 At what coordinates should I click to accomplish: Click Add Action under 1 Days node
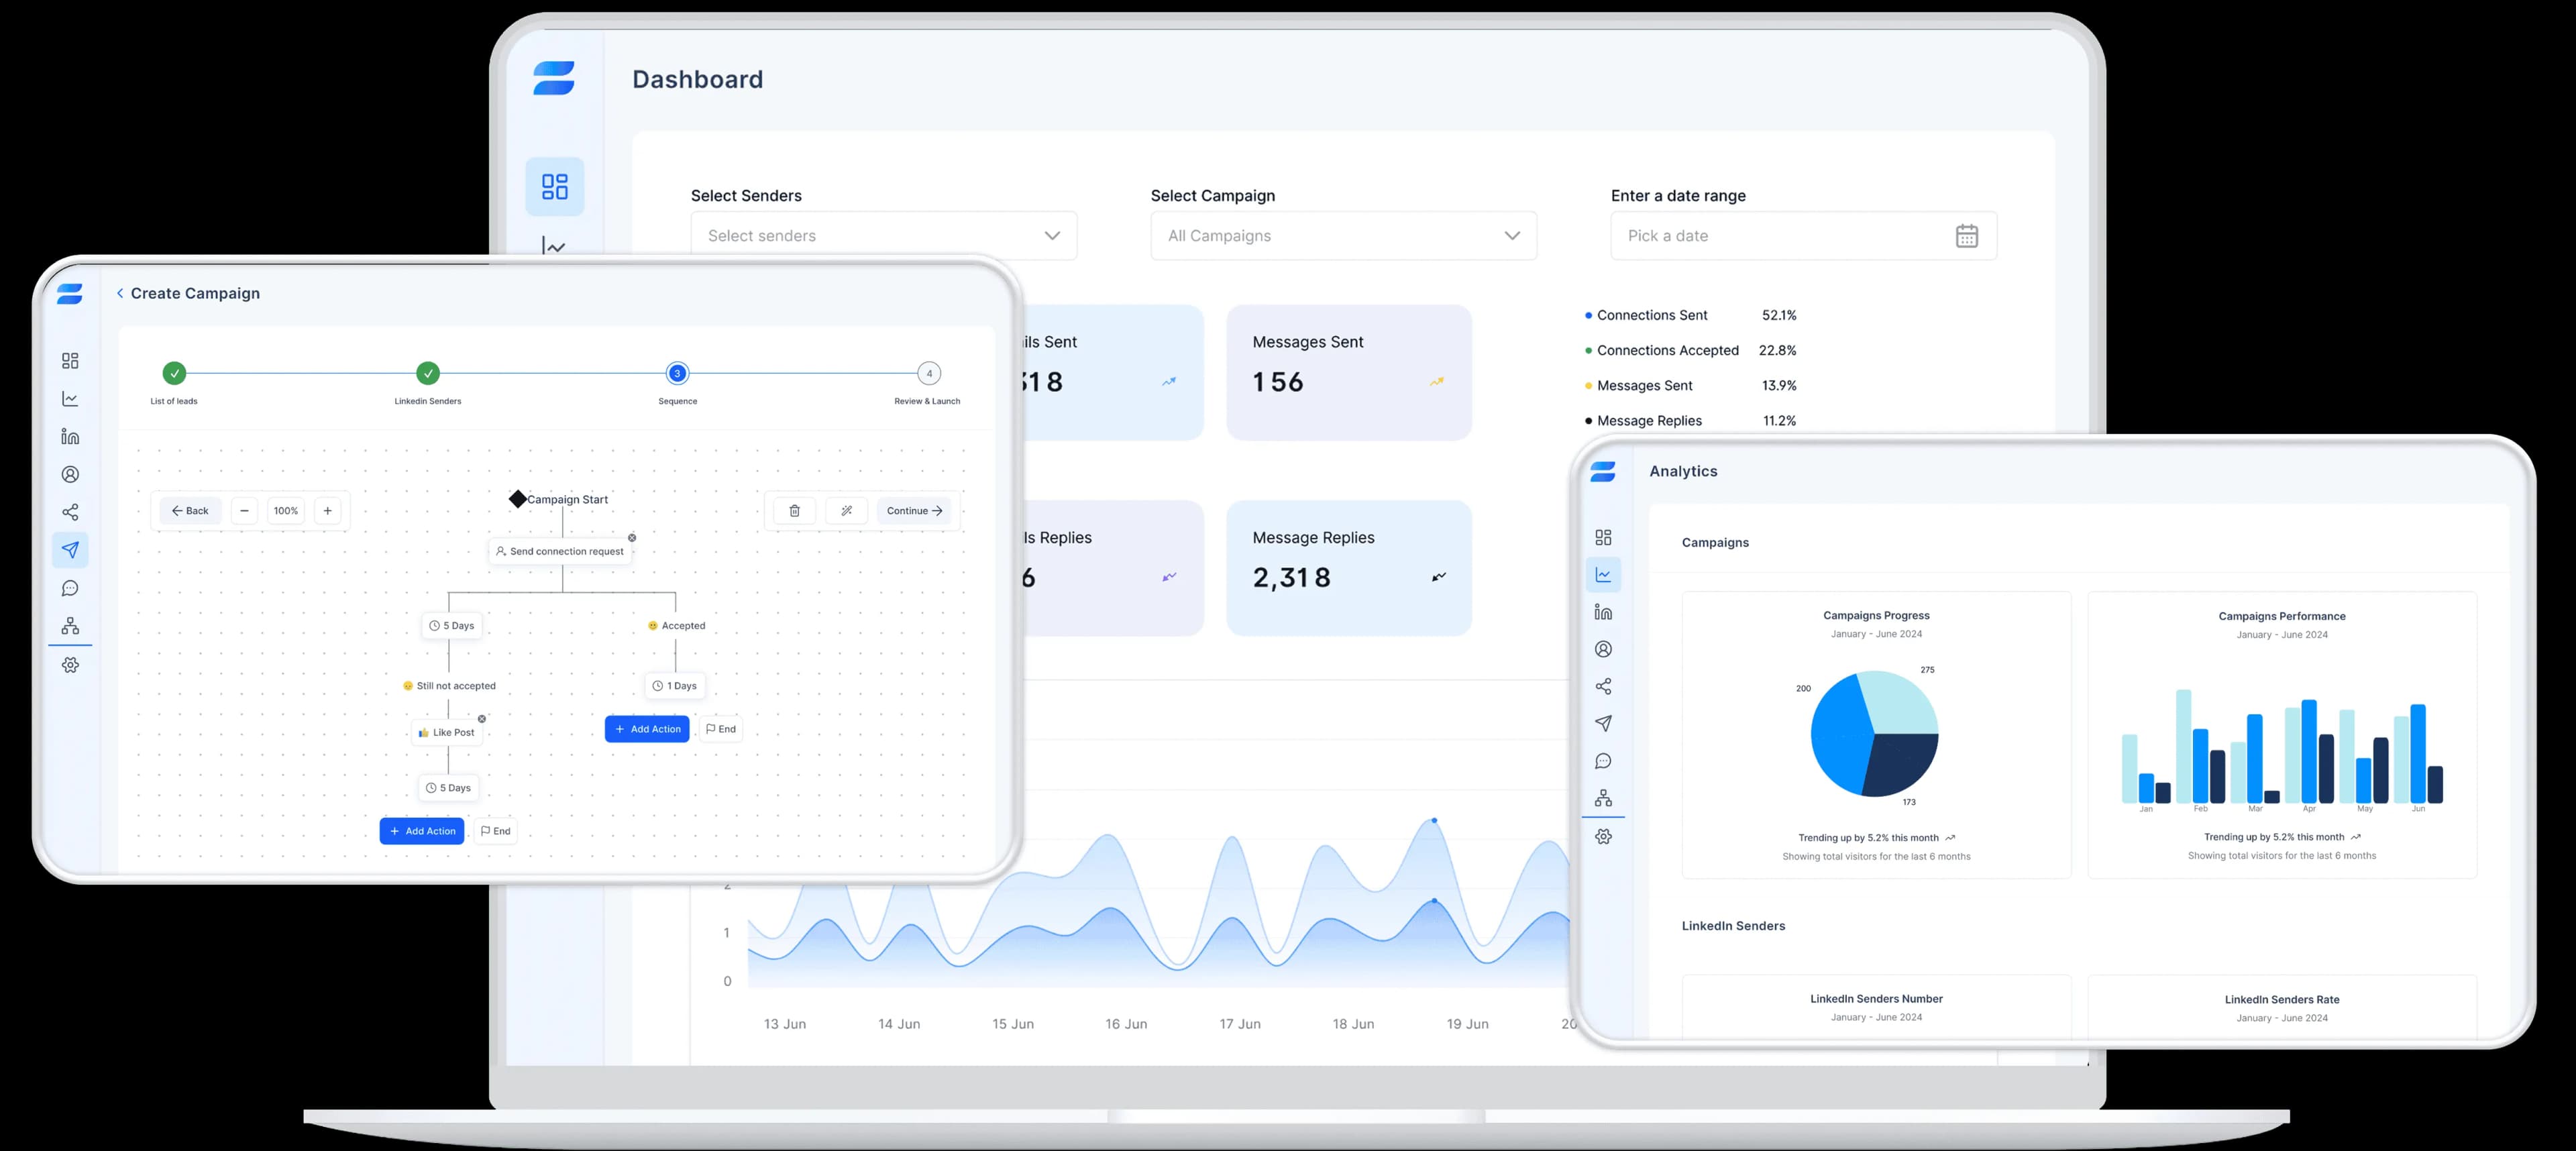[x=647, y=729]
